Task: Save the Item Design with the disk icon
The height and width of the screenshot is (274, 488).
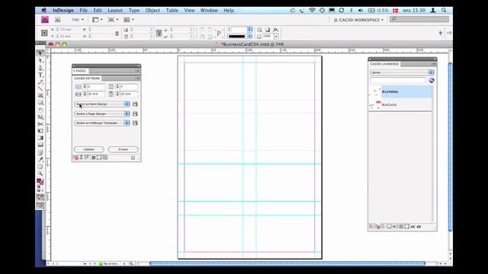Action: [x=135, y=104]
